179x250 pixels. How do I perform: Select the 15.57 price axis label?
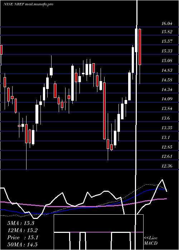(x=167, y=41)
